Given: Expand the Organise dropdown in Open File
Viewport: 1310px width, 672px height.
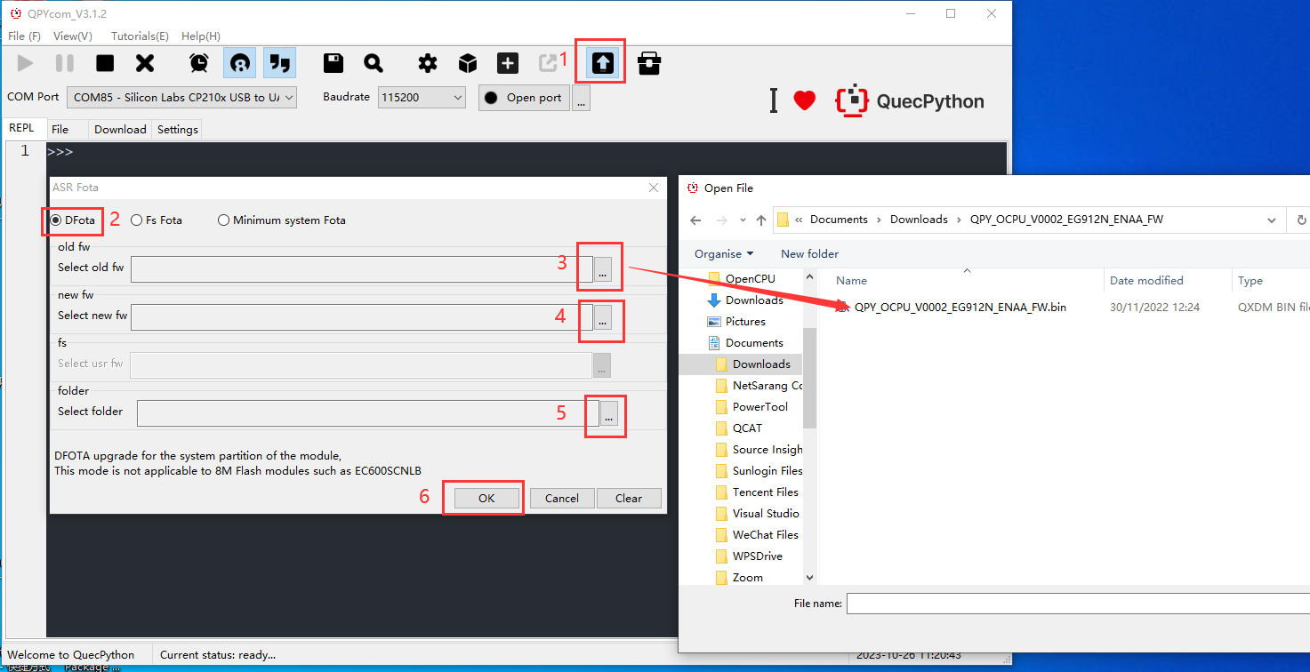Looking at the screenshot, I should point(724,254).
